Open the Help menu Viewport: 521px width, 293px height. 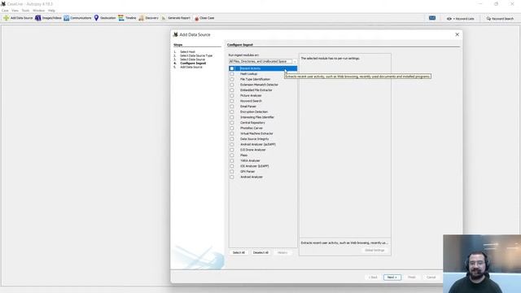coord(51,11)
